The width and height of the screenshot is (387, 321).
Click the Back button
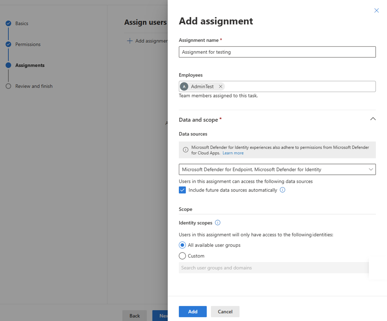coord(135,316)
